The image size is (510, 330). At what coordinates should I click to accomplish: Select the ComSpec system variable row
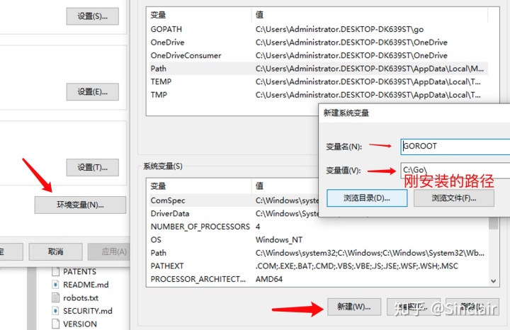pyautogui.click(x=234, y=200)
